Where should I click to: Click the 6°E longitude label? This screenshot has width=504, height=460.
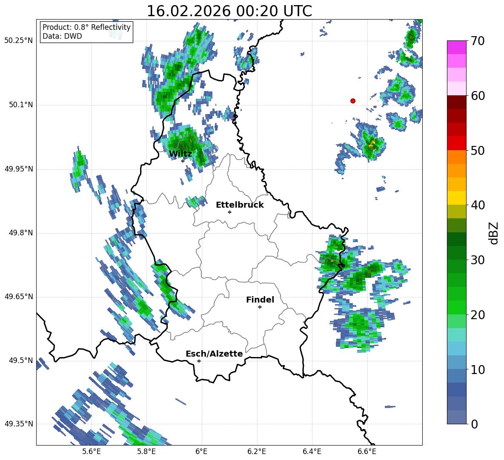point(201,451)
